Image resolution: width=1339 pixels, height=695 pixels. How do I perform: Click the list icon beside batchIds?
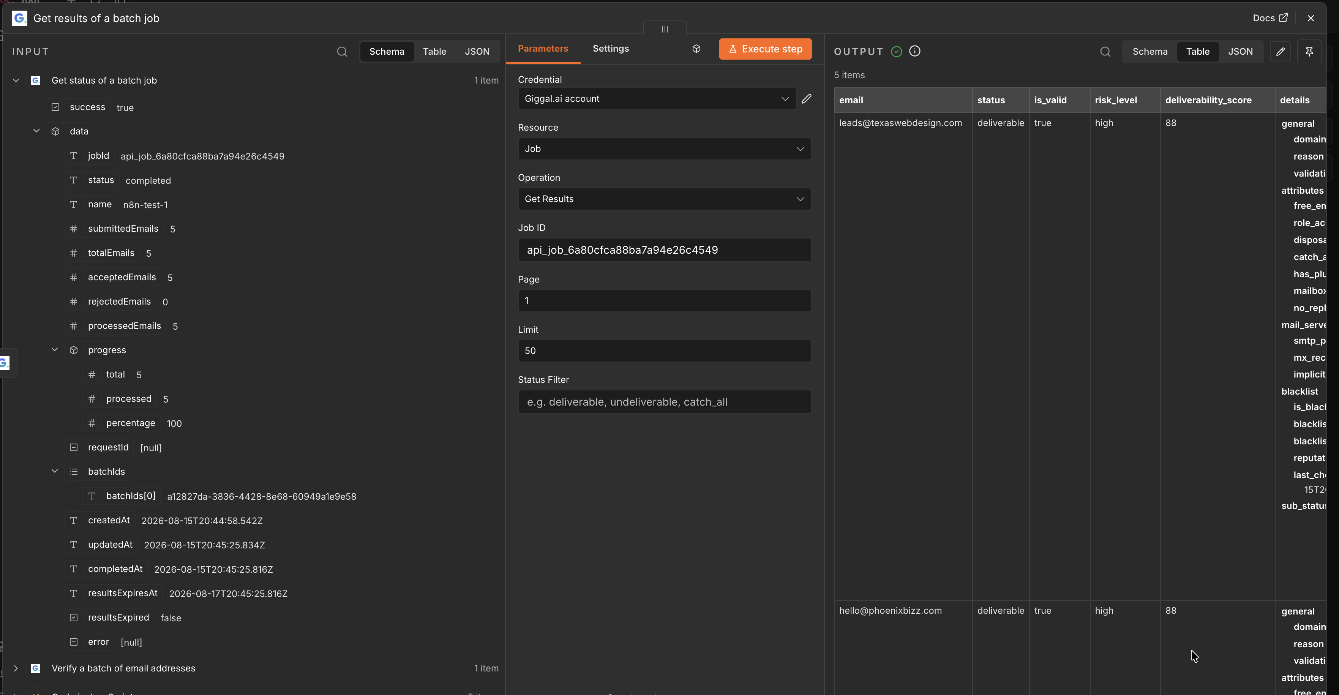(x=74, y=472)
